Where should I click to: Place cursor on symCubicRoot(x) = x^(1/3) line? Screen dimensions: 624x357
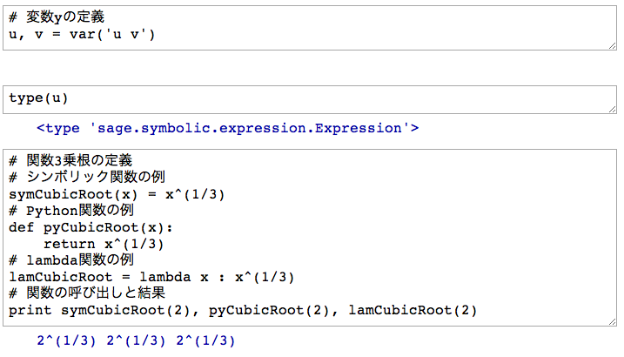(x=117, y=193)
